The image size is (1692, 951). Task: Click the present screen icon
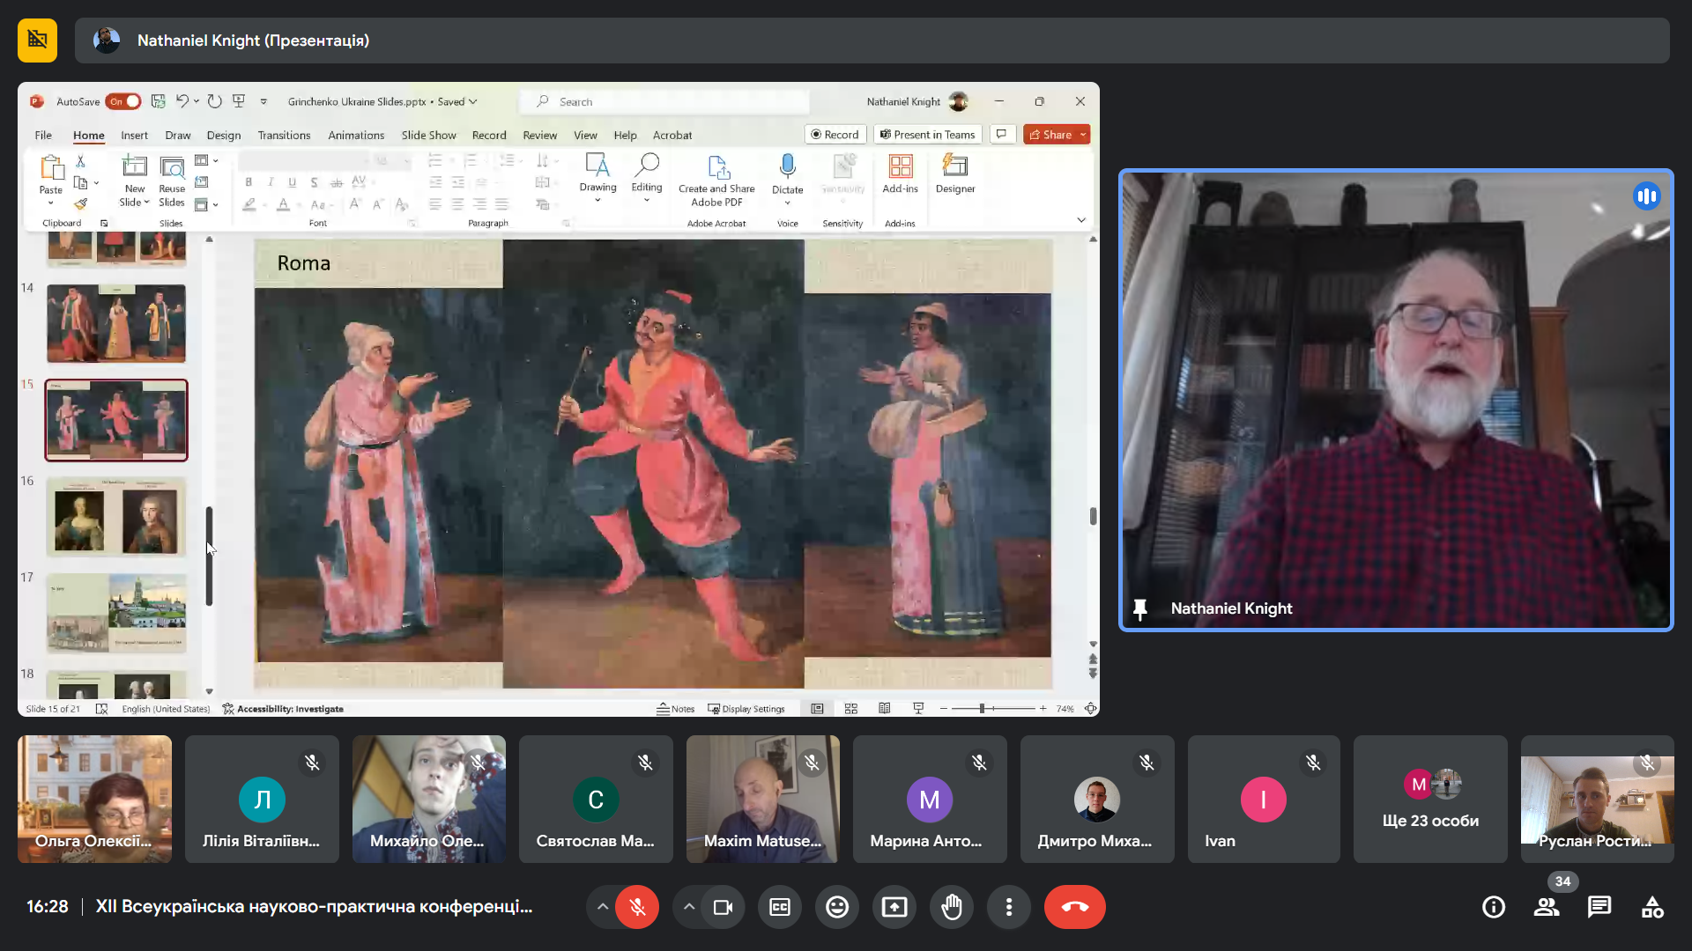[x=894, y=907]
